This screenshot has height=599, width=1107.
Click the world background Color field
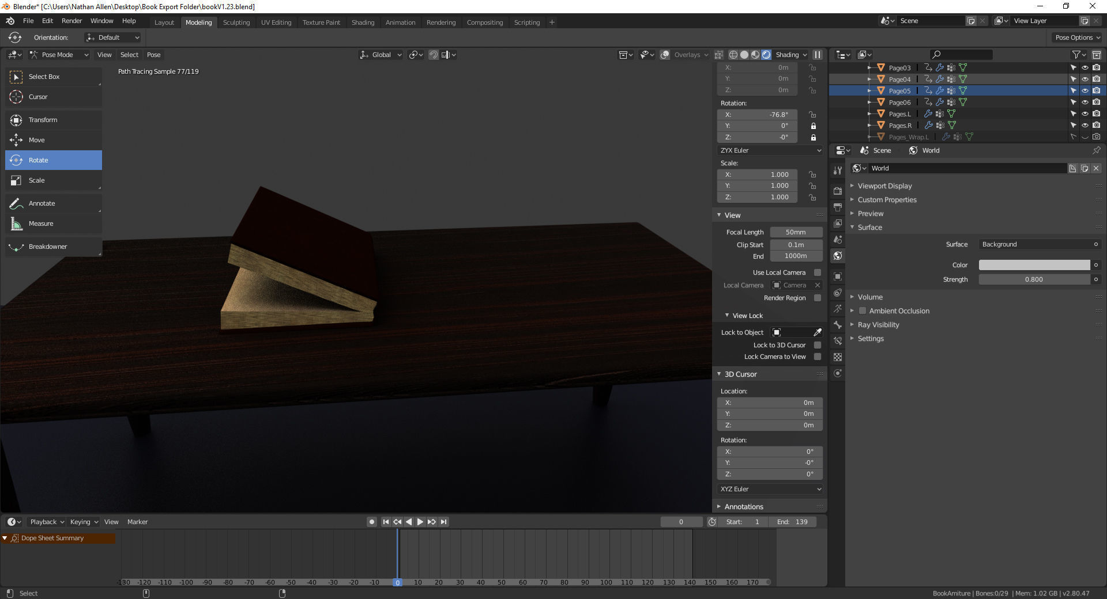(x=1033, y=265)
